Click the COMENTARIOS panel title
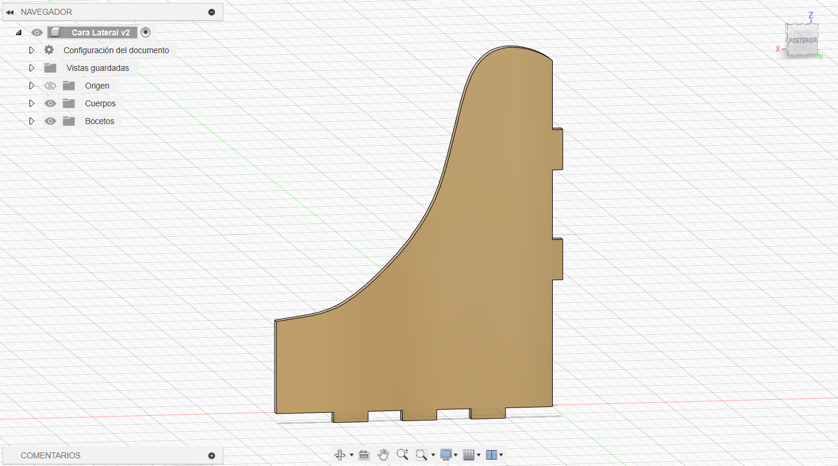The image size is (838, 466). (x=51, y=455)
